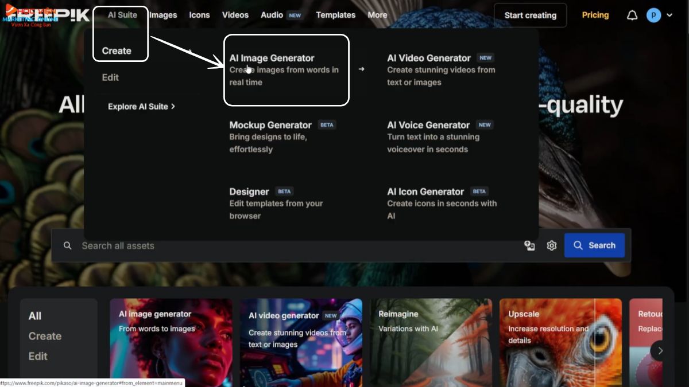Open the Videos menu
Image resolution: width=689 pixels, height=387 pixels.
(x=235, y=15)
